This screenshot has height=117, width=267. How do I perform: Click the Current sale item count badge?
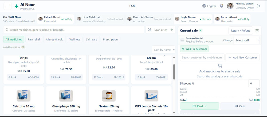201,31
